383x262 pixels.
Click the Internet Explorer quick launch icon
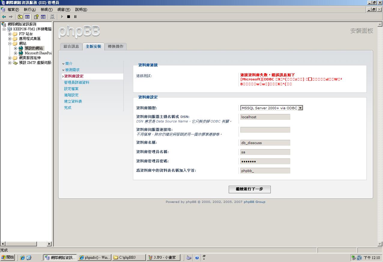[22, 257]
